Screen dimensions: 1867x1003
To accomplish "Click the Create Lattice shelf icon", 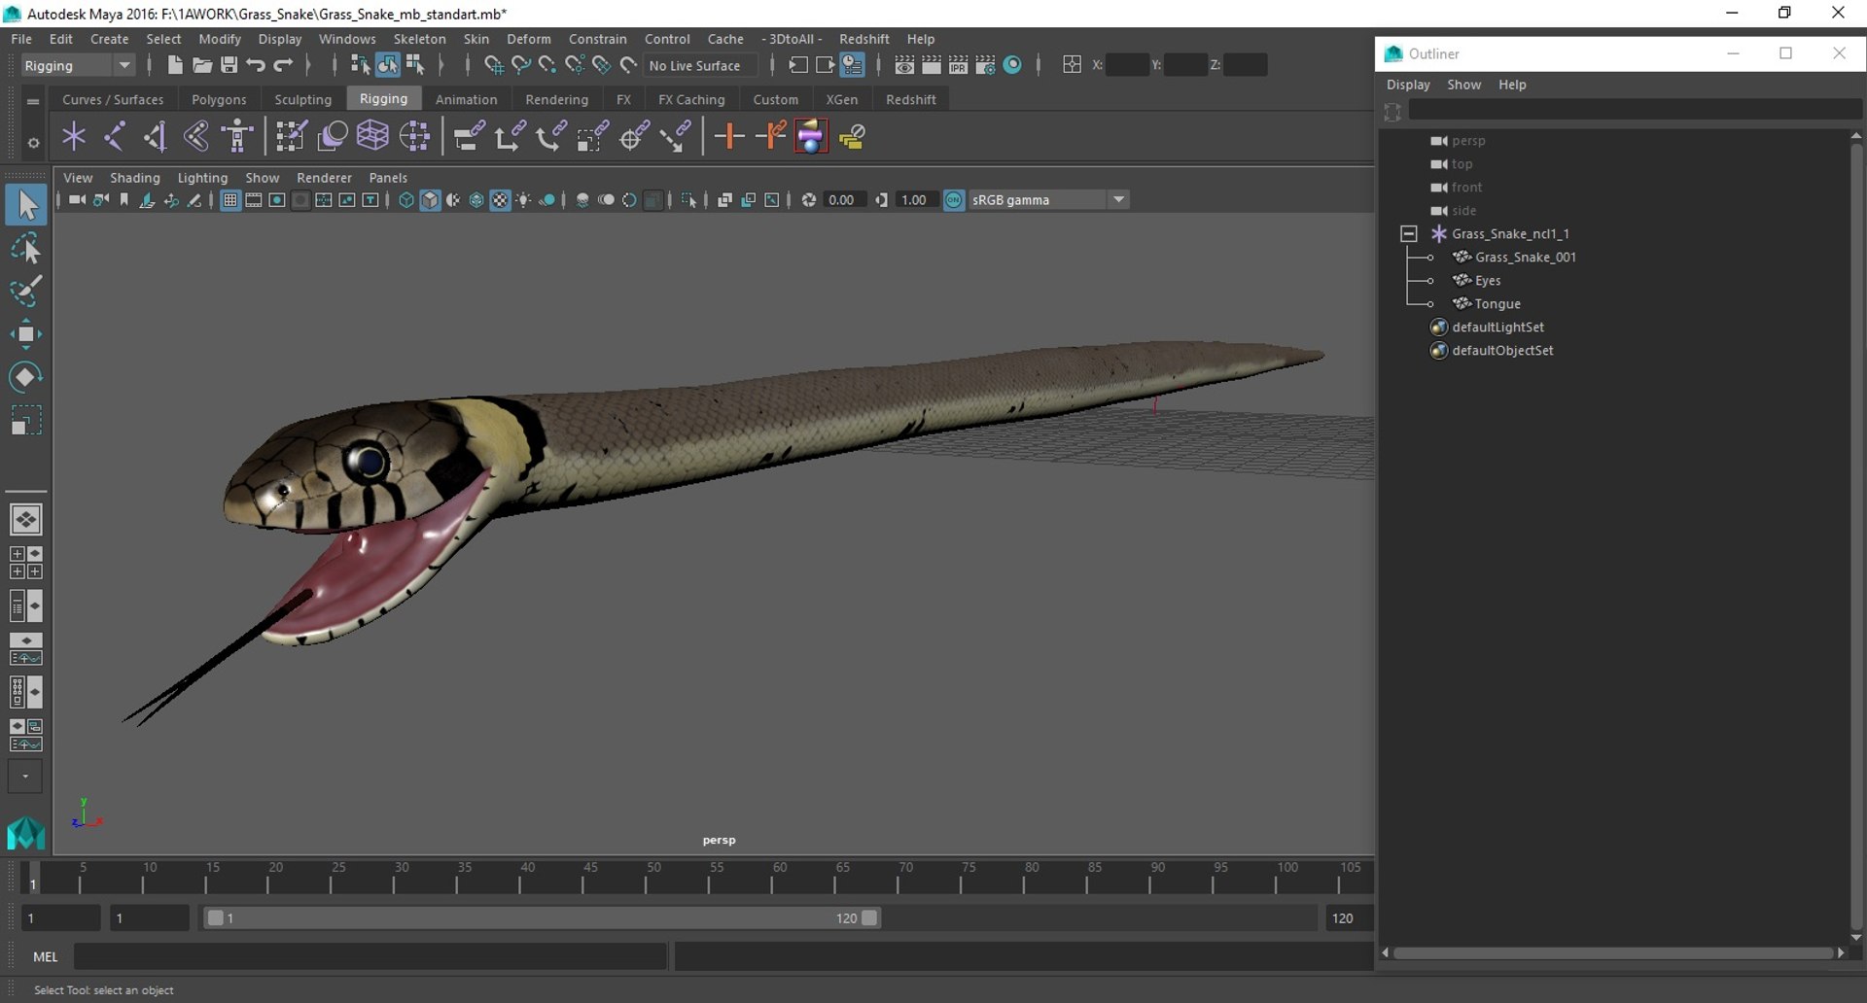I will [372, 136].
